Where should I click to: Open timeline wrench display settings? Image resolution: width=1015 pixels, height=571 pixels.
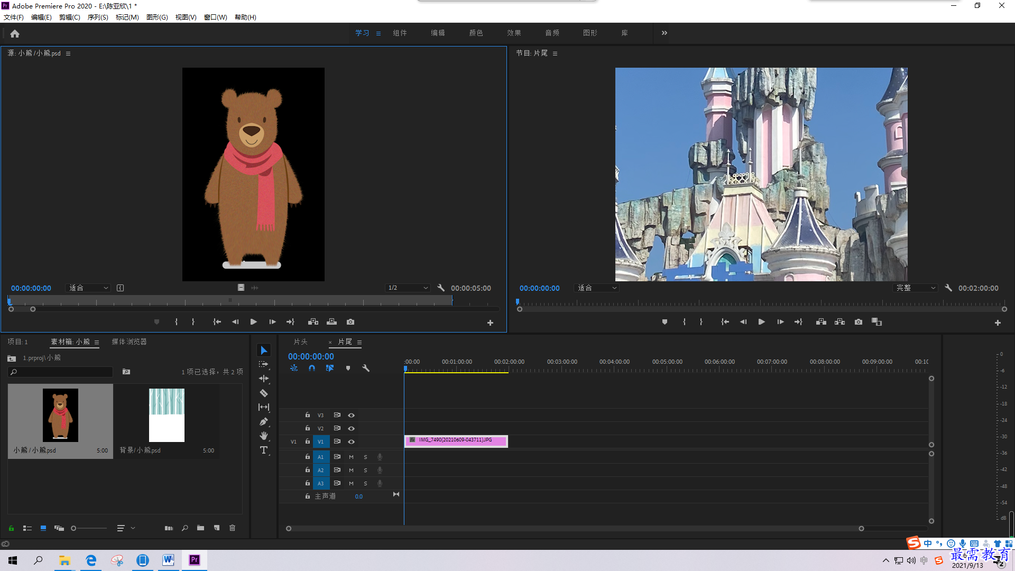[x=365, y=368]
